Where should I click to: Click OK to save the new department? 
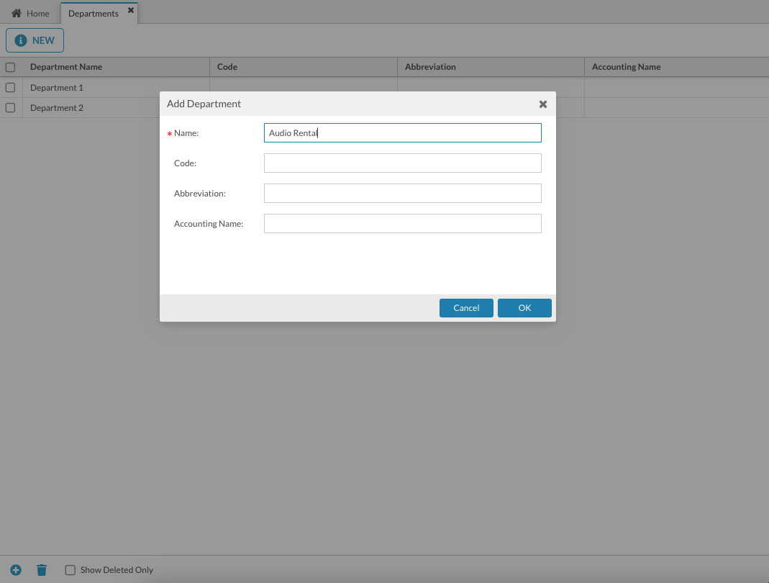[x=524, y=307]
